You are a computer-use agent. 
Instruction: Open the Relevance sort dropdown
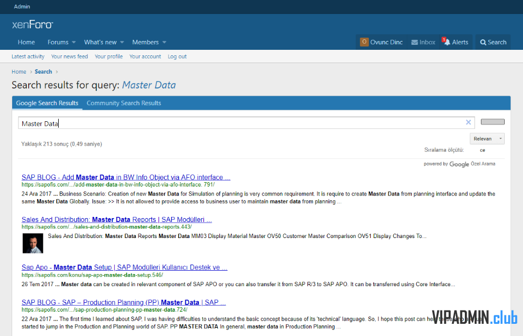(487, 139)
